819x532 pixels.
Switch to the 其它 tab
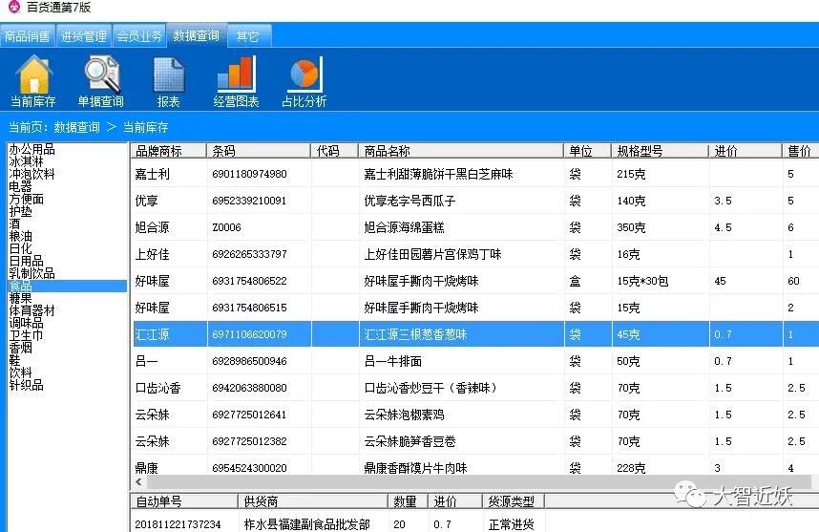coord(248,36)
